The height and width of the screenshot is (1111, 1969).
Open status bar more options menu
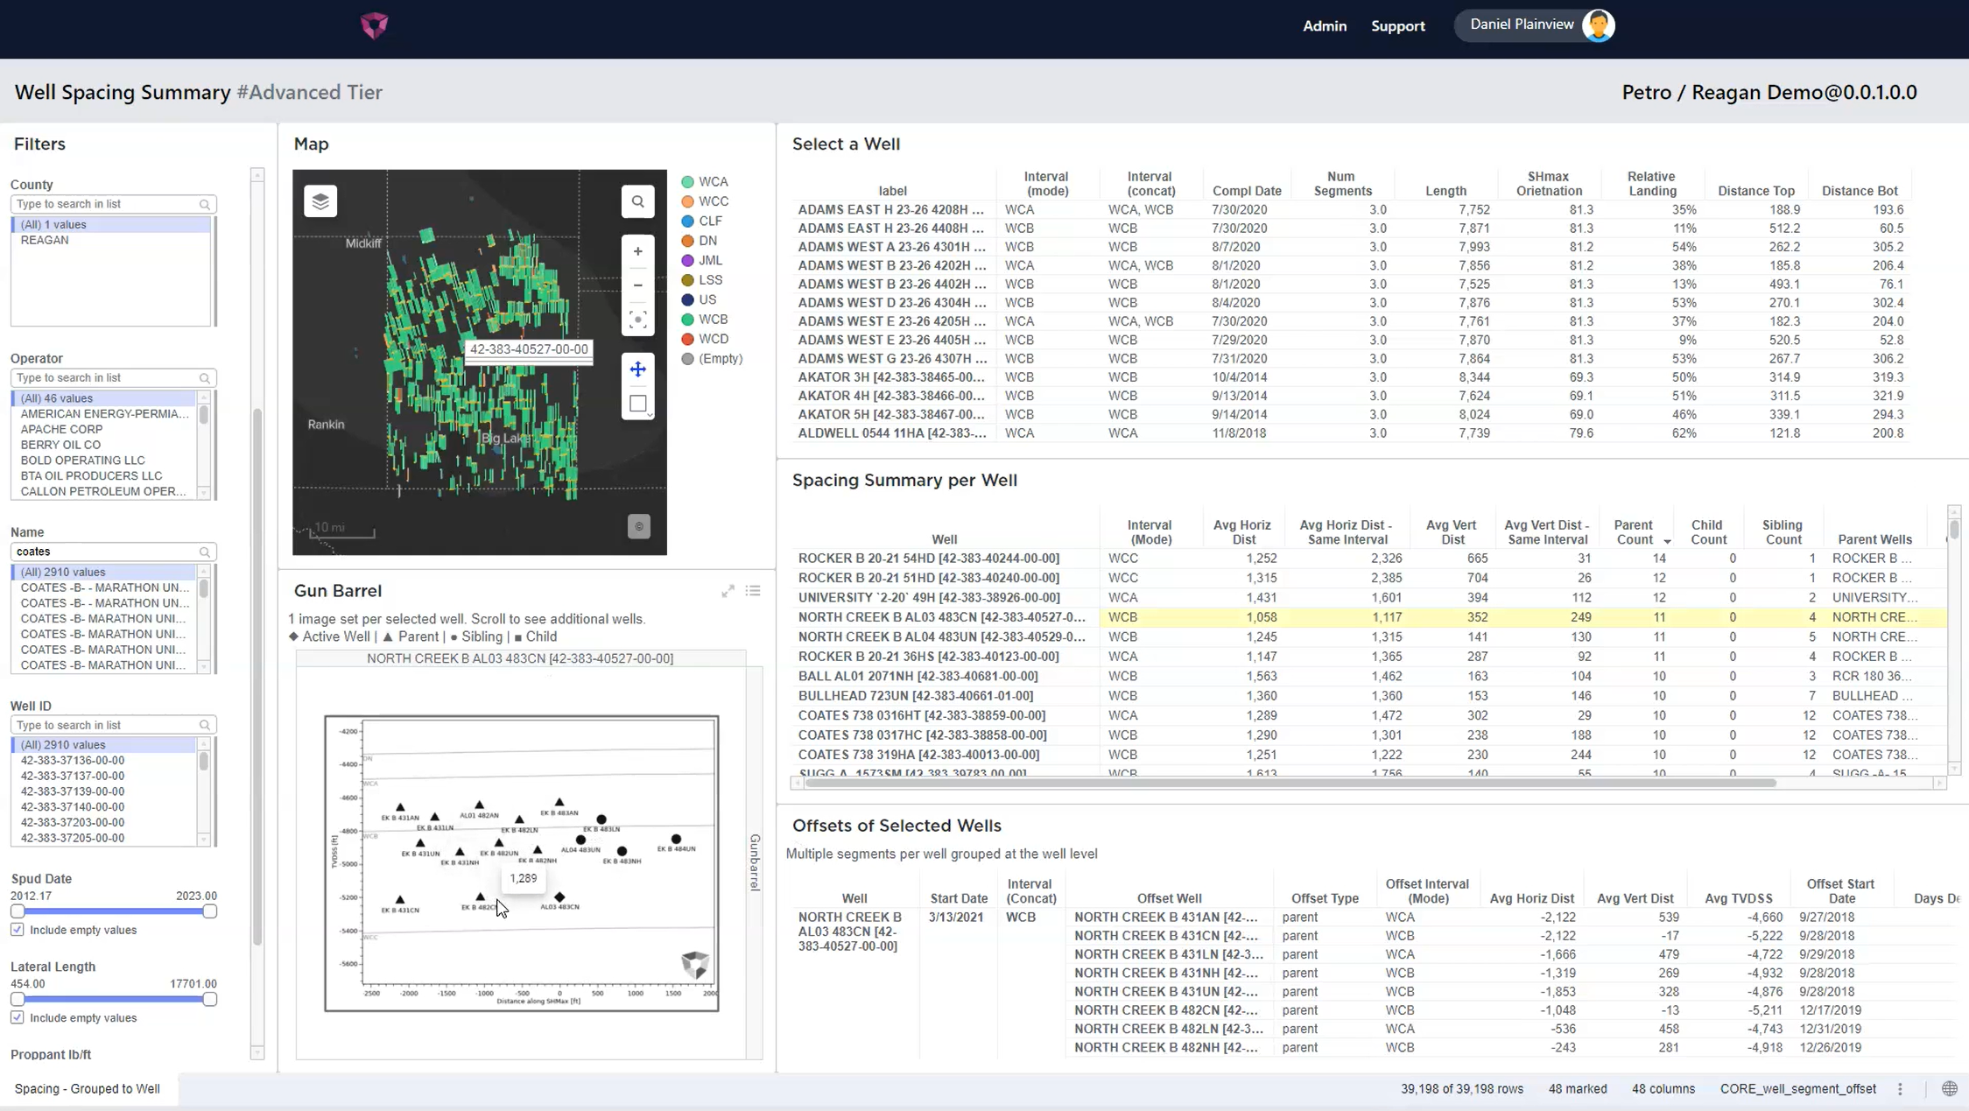click(x=1900, y=1089)
